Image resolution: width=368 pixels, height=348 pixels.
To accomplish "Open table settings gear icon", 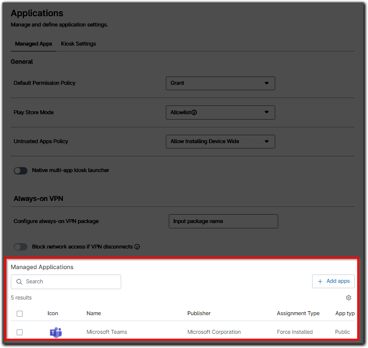I will click(348, 298).
